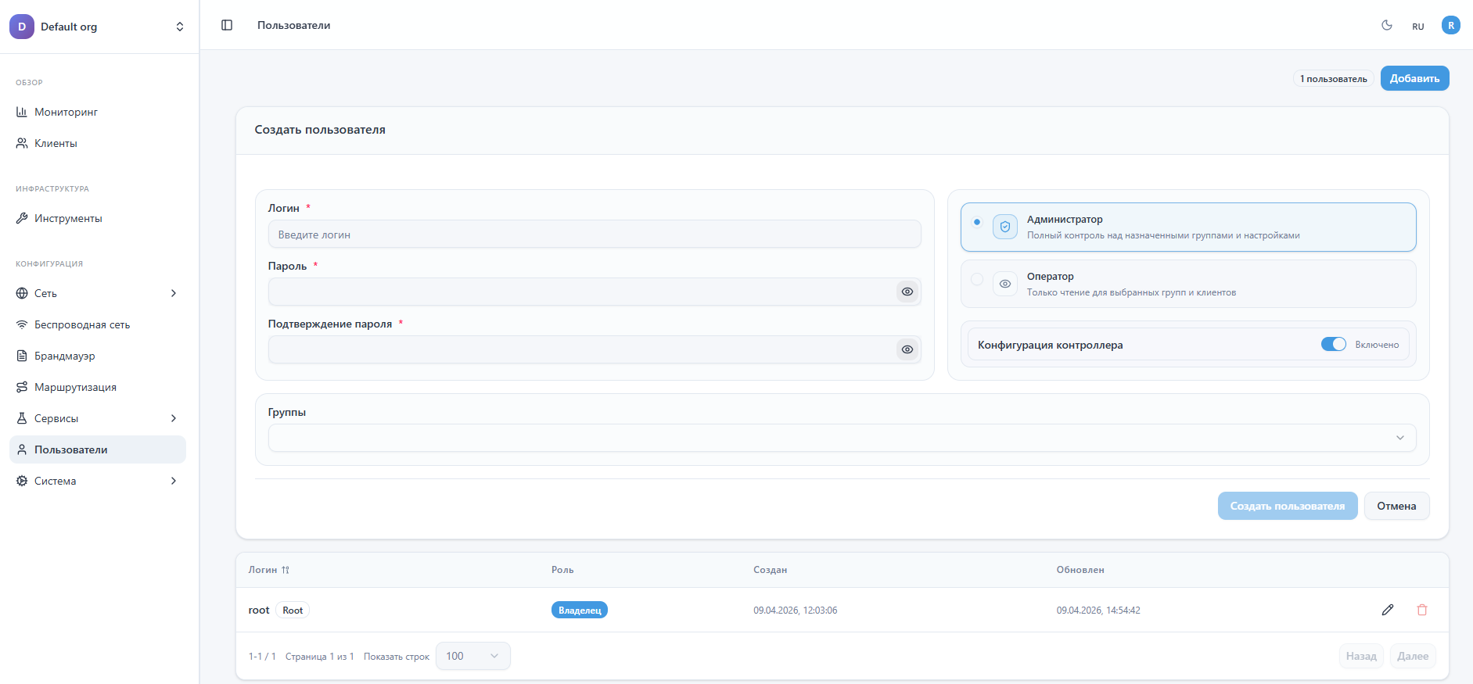Toggle the sidebar collapse icon
This screenshot has height=684, width=1473.
point(227,25)
